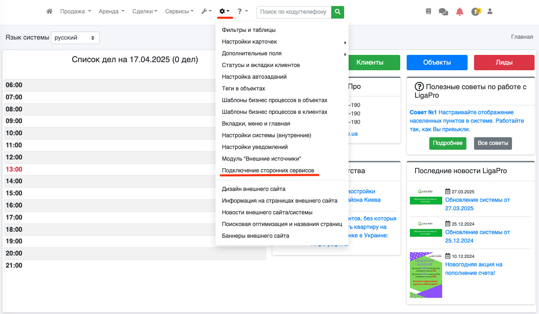
Task: Open the chat messages icon
Action: click(x=443, y=12)
